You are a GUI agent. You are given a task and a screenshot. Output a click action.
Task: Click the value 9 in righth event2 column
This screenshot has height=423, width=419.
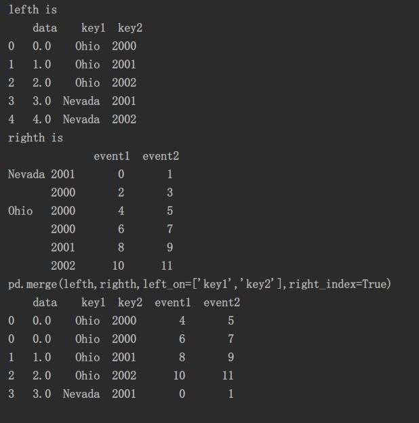169,247
